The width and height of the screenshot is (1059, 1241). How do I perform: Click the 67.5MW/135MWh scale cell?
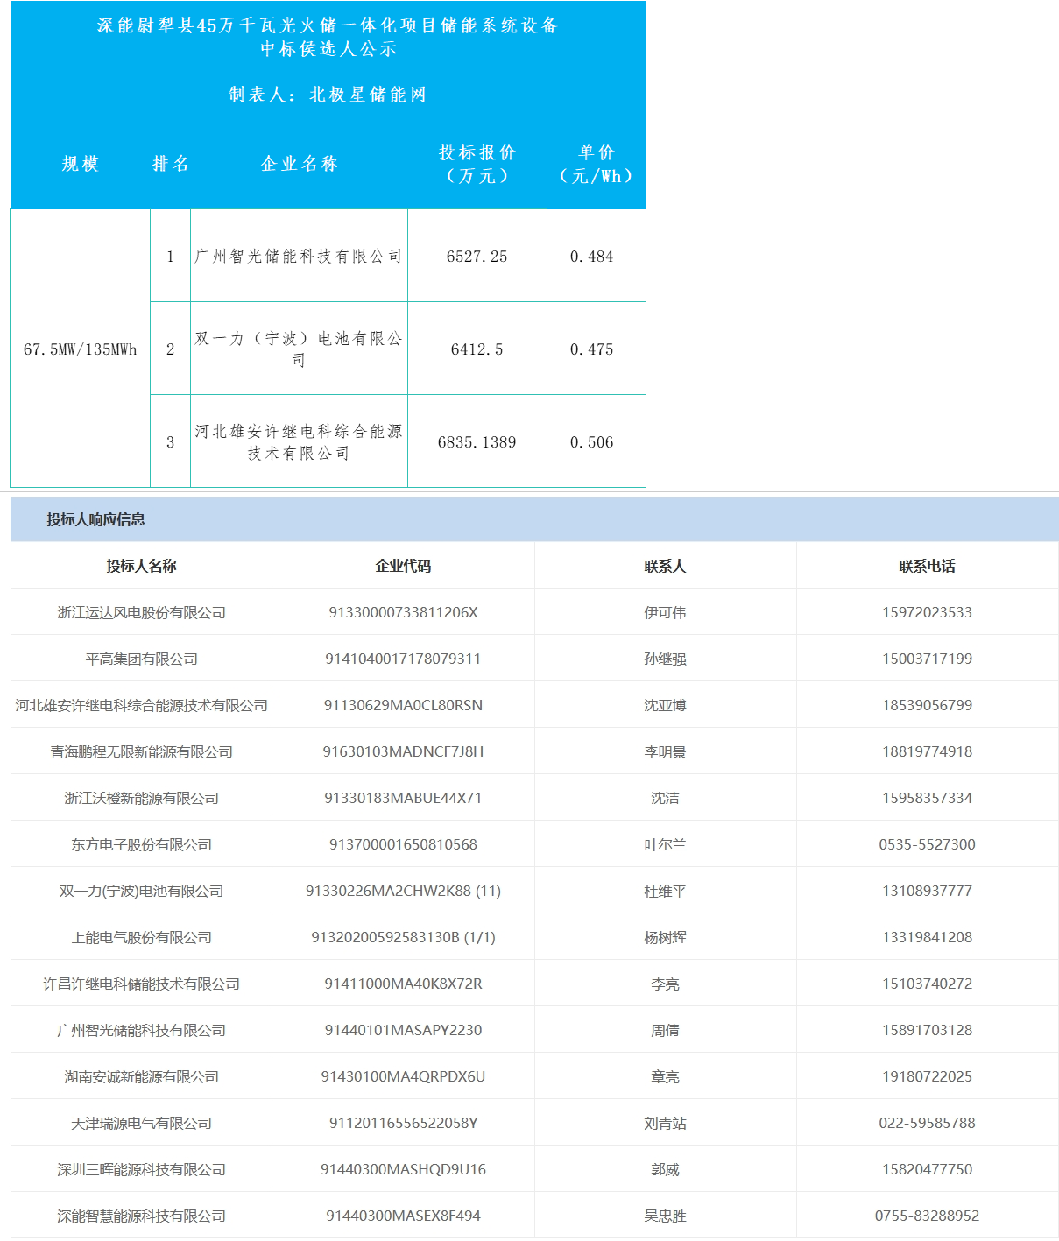pyautogui.click(x=80, y=349)
